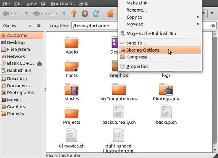Reload the current folder view

pyautogui.click(x=96, y=14)
